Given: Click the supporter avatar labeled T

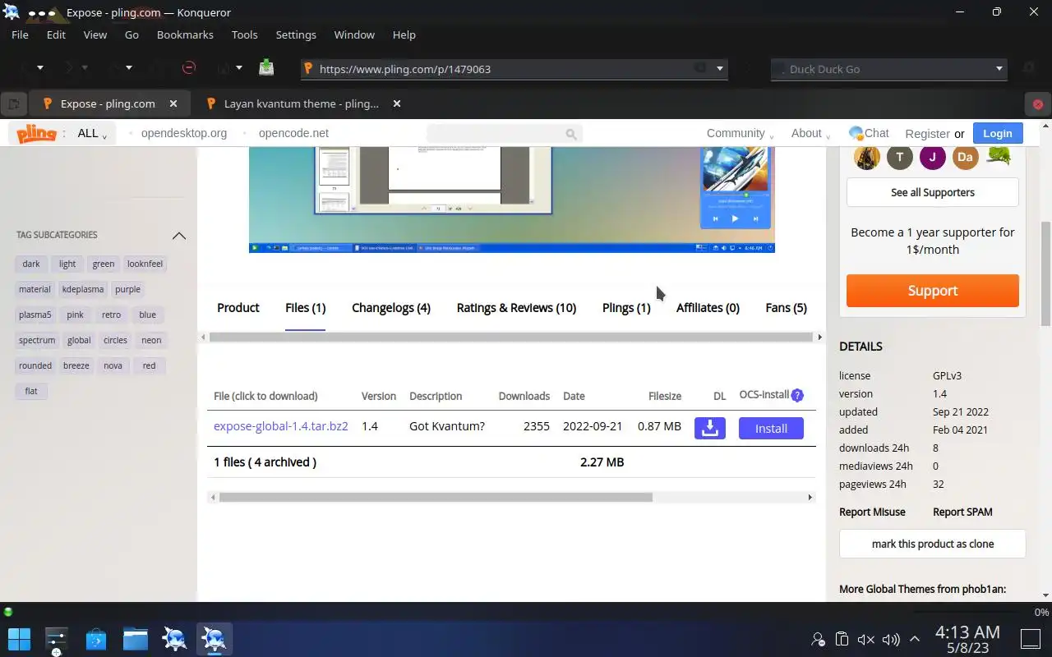Looking at the screenshot, I should pos(900,157).
